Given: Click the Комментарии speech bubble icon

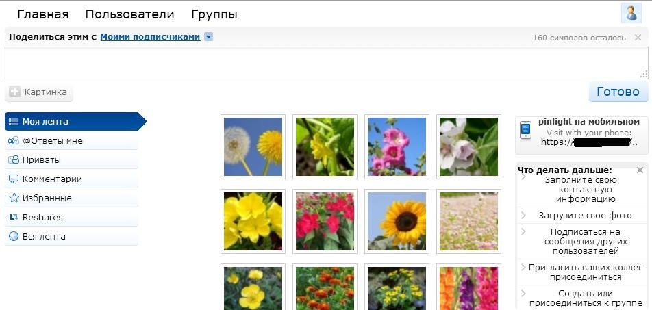Looking at the screenshot, I should pos(14,179).
